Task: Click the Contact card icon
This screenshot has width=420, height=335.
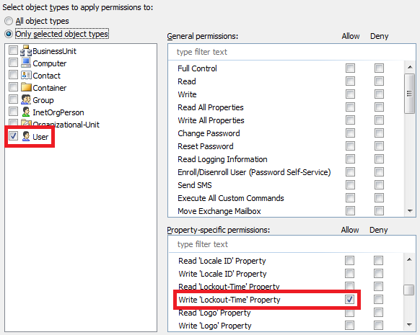Action: click(26, 76)
